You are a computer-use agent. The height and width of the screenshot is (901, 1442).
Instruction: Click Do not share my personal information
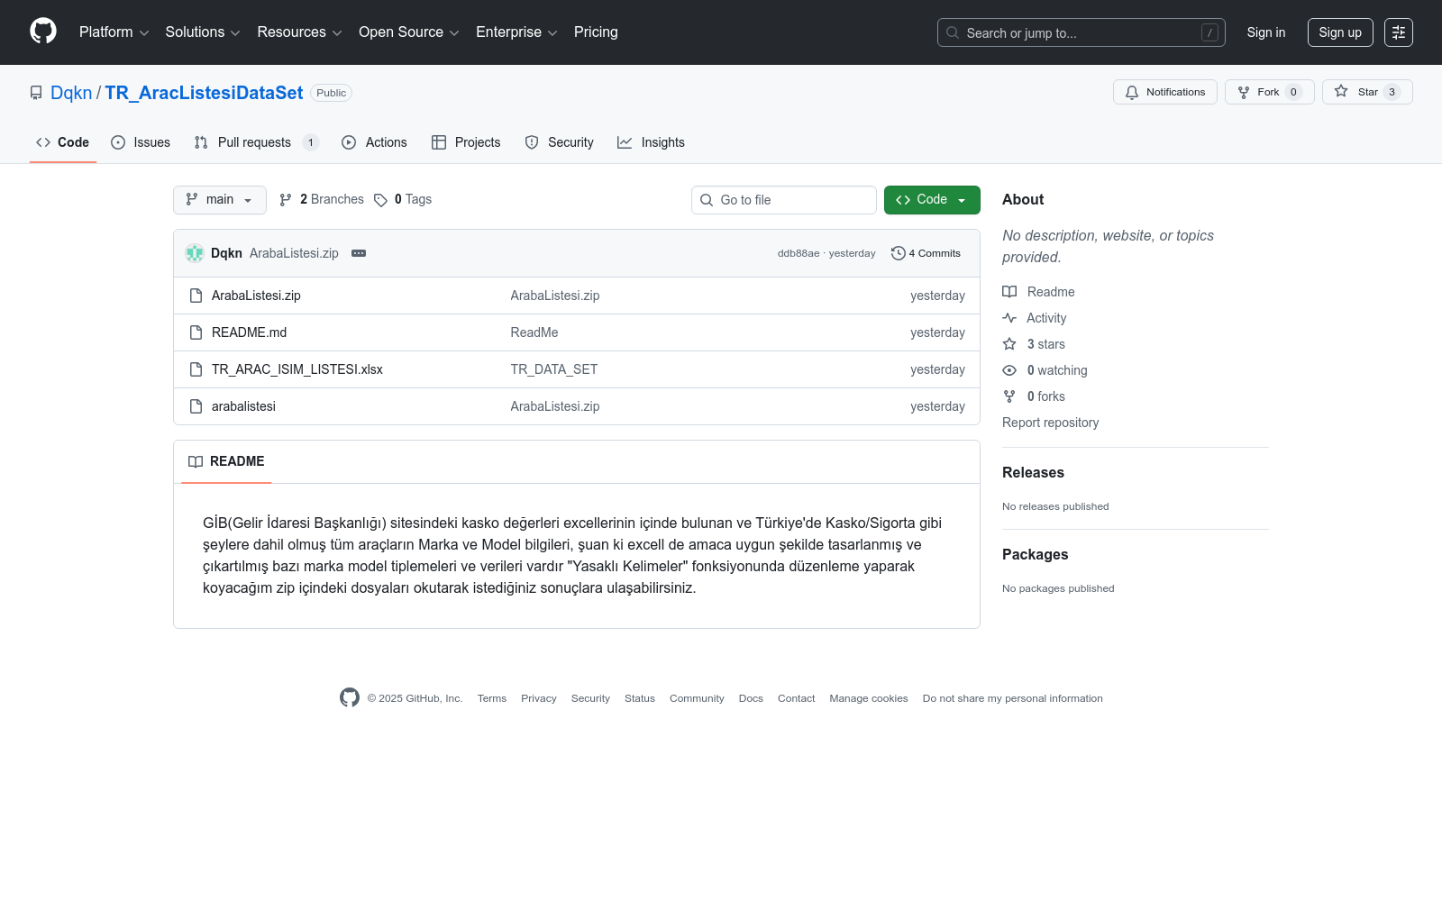1013,698
